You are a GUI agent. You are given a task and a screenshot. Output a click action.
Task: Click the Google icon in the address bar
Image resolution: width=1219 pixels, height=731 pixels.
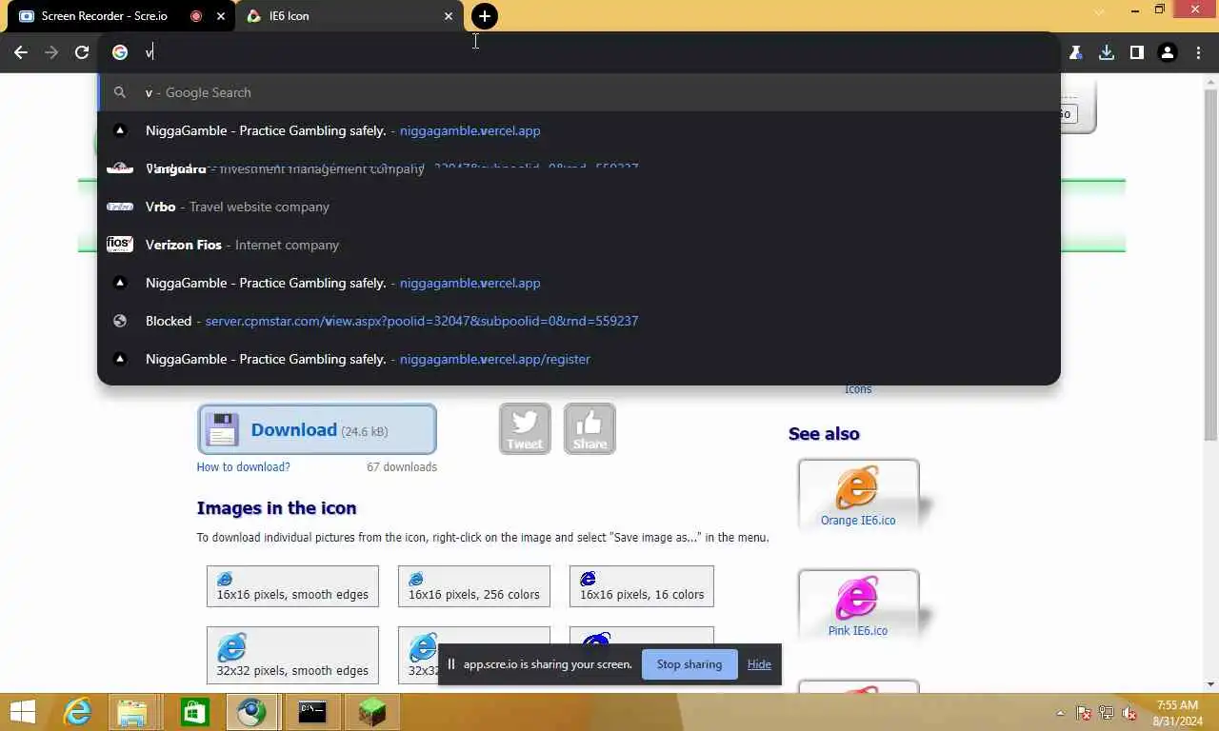[120, 52]
